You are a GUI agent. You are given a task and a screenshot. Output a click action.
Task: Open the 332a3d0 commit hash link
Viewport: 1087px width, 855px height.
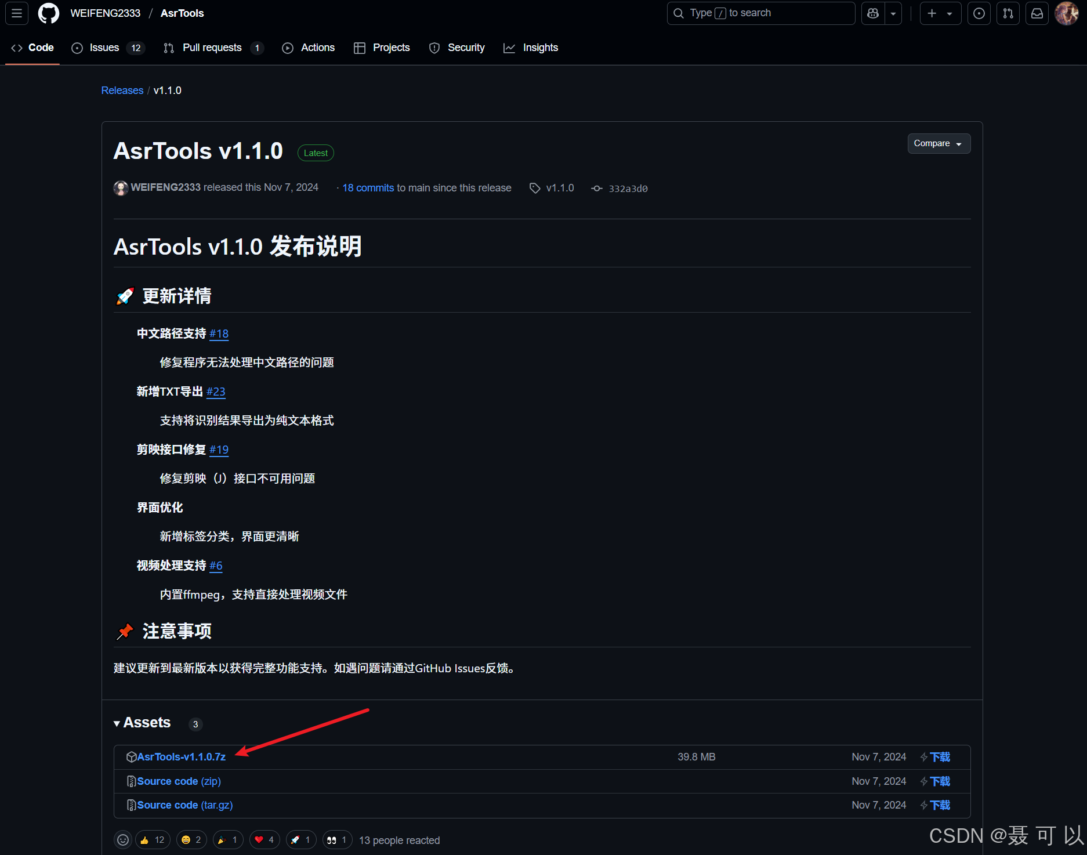(628, 189)
